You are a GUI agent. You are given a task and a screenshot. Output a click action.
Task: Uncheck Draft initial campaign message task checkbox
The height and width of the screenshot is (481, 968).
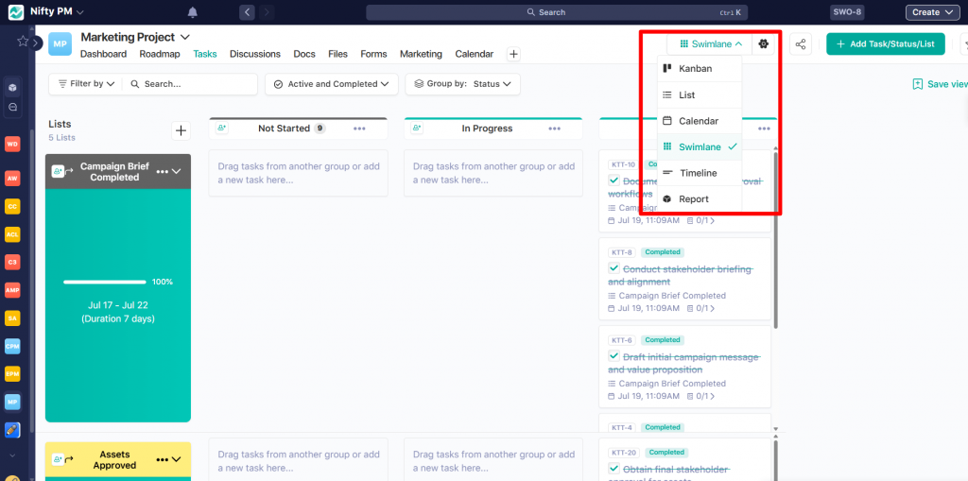tap(614, 356)
